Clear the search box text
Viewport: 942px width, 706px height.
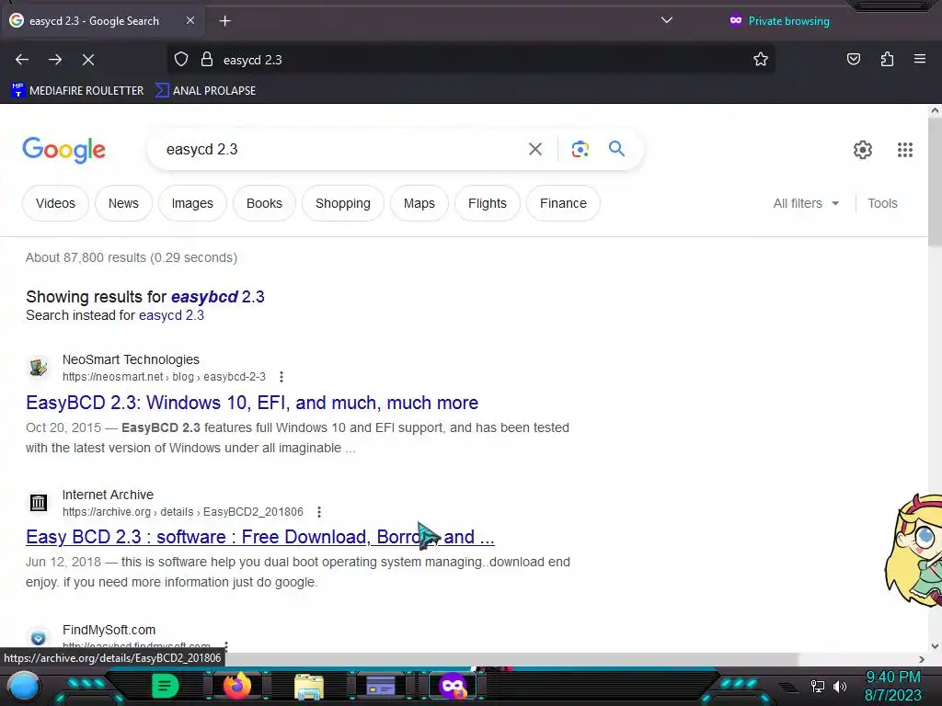535,149
